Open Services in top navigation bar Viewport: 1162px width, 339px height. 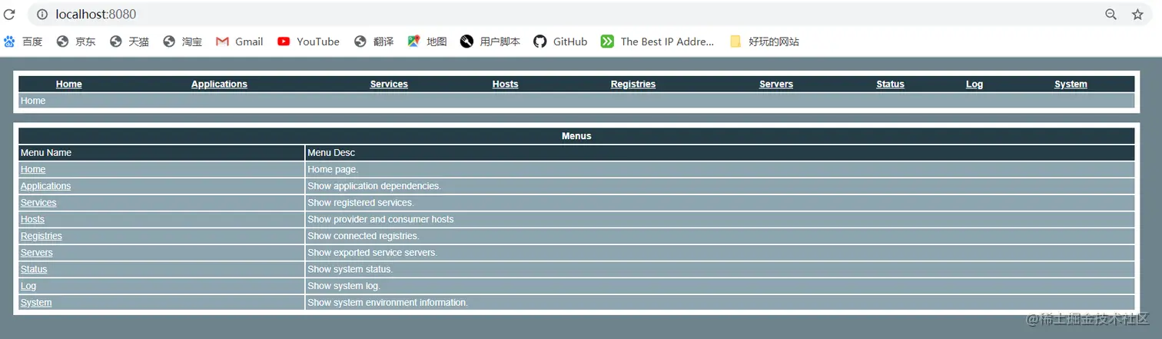[389, 84]
